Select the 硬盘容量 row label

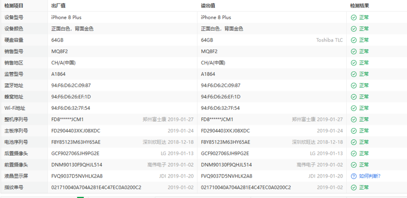point(14,40)
